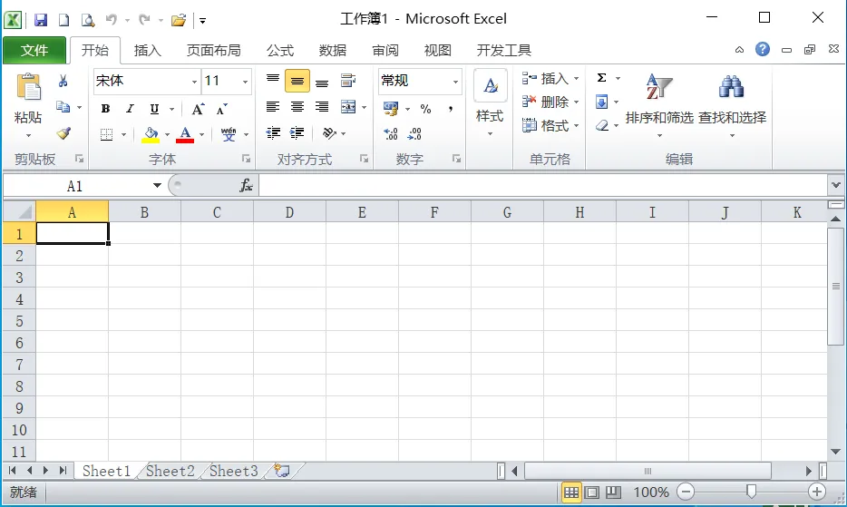The width and height of the screenshot is (847, 507).
Task: Toggle Bold formatting
Action: pos(105,109)
